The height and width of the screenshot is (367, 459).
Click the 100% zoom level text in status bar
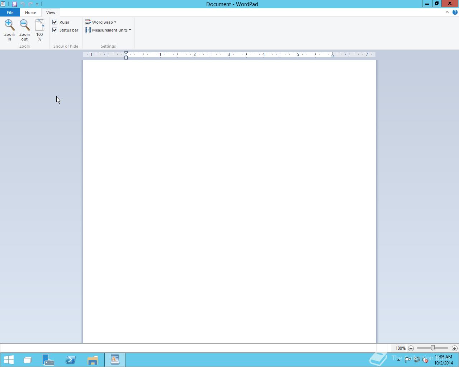click(x=401, y=348)
